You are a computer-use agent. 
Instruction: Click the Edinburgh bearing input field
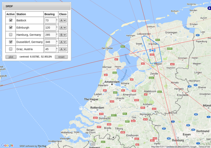pos(50,28)
